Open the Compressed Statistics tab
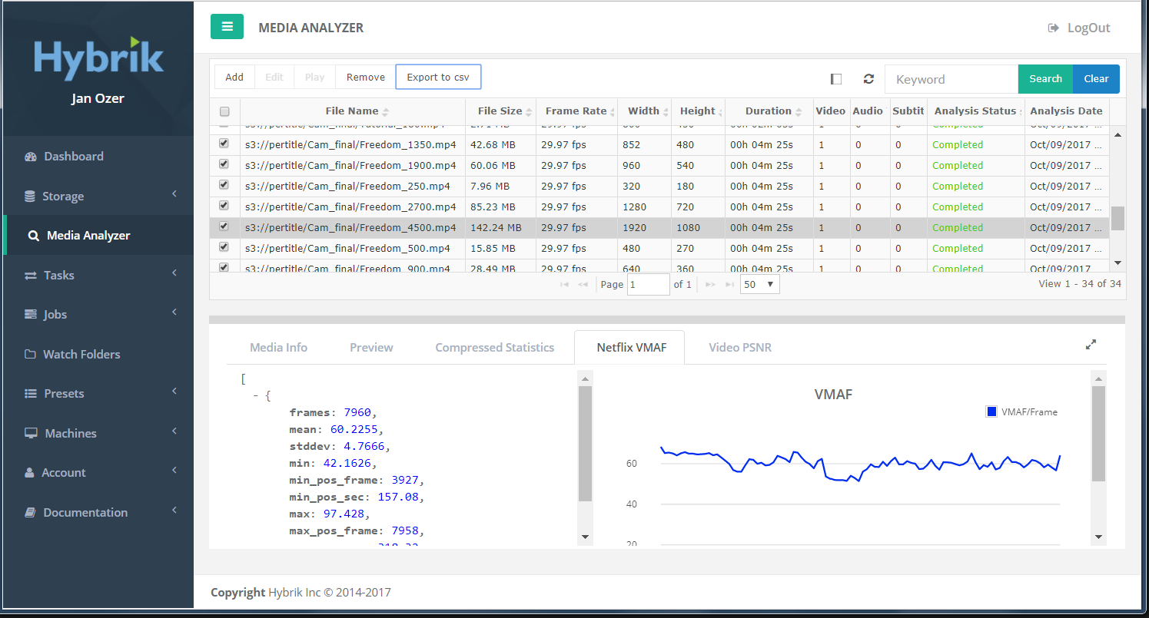 (494, 348)
